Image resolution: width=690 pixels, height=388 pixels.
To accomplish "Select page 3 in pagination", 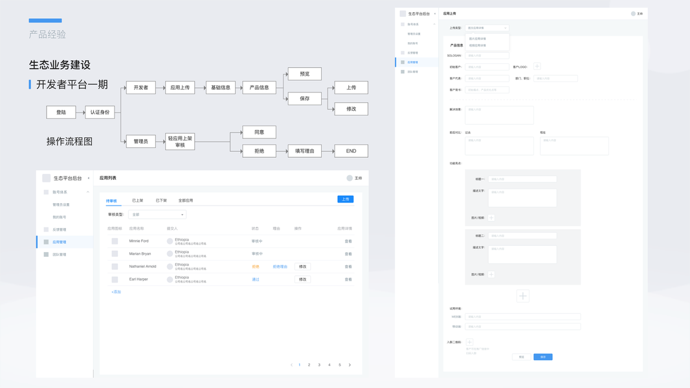I will coord(319,365).
